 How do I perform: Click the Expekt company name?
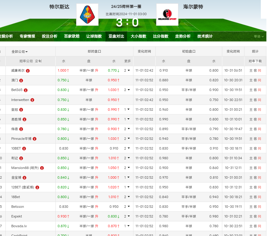[x=17, y=216]
